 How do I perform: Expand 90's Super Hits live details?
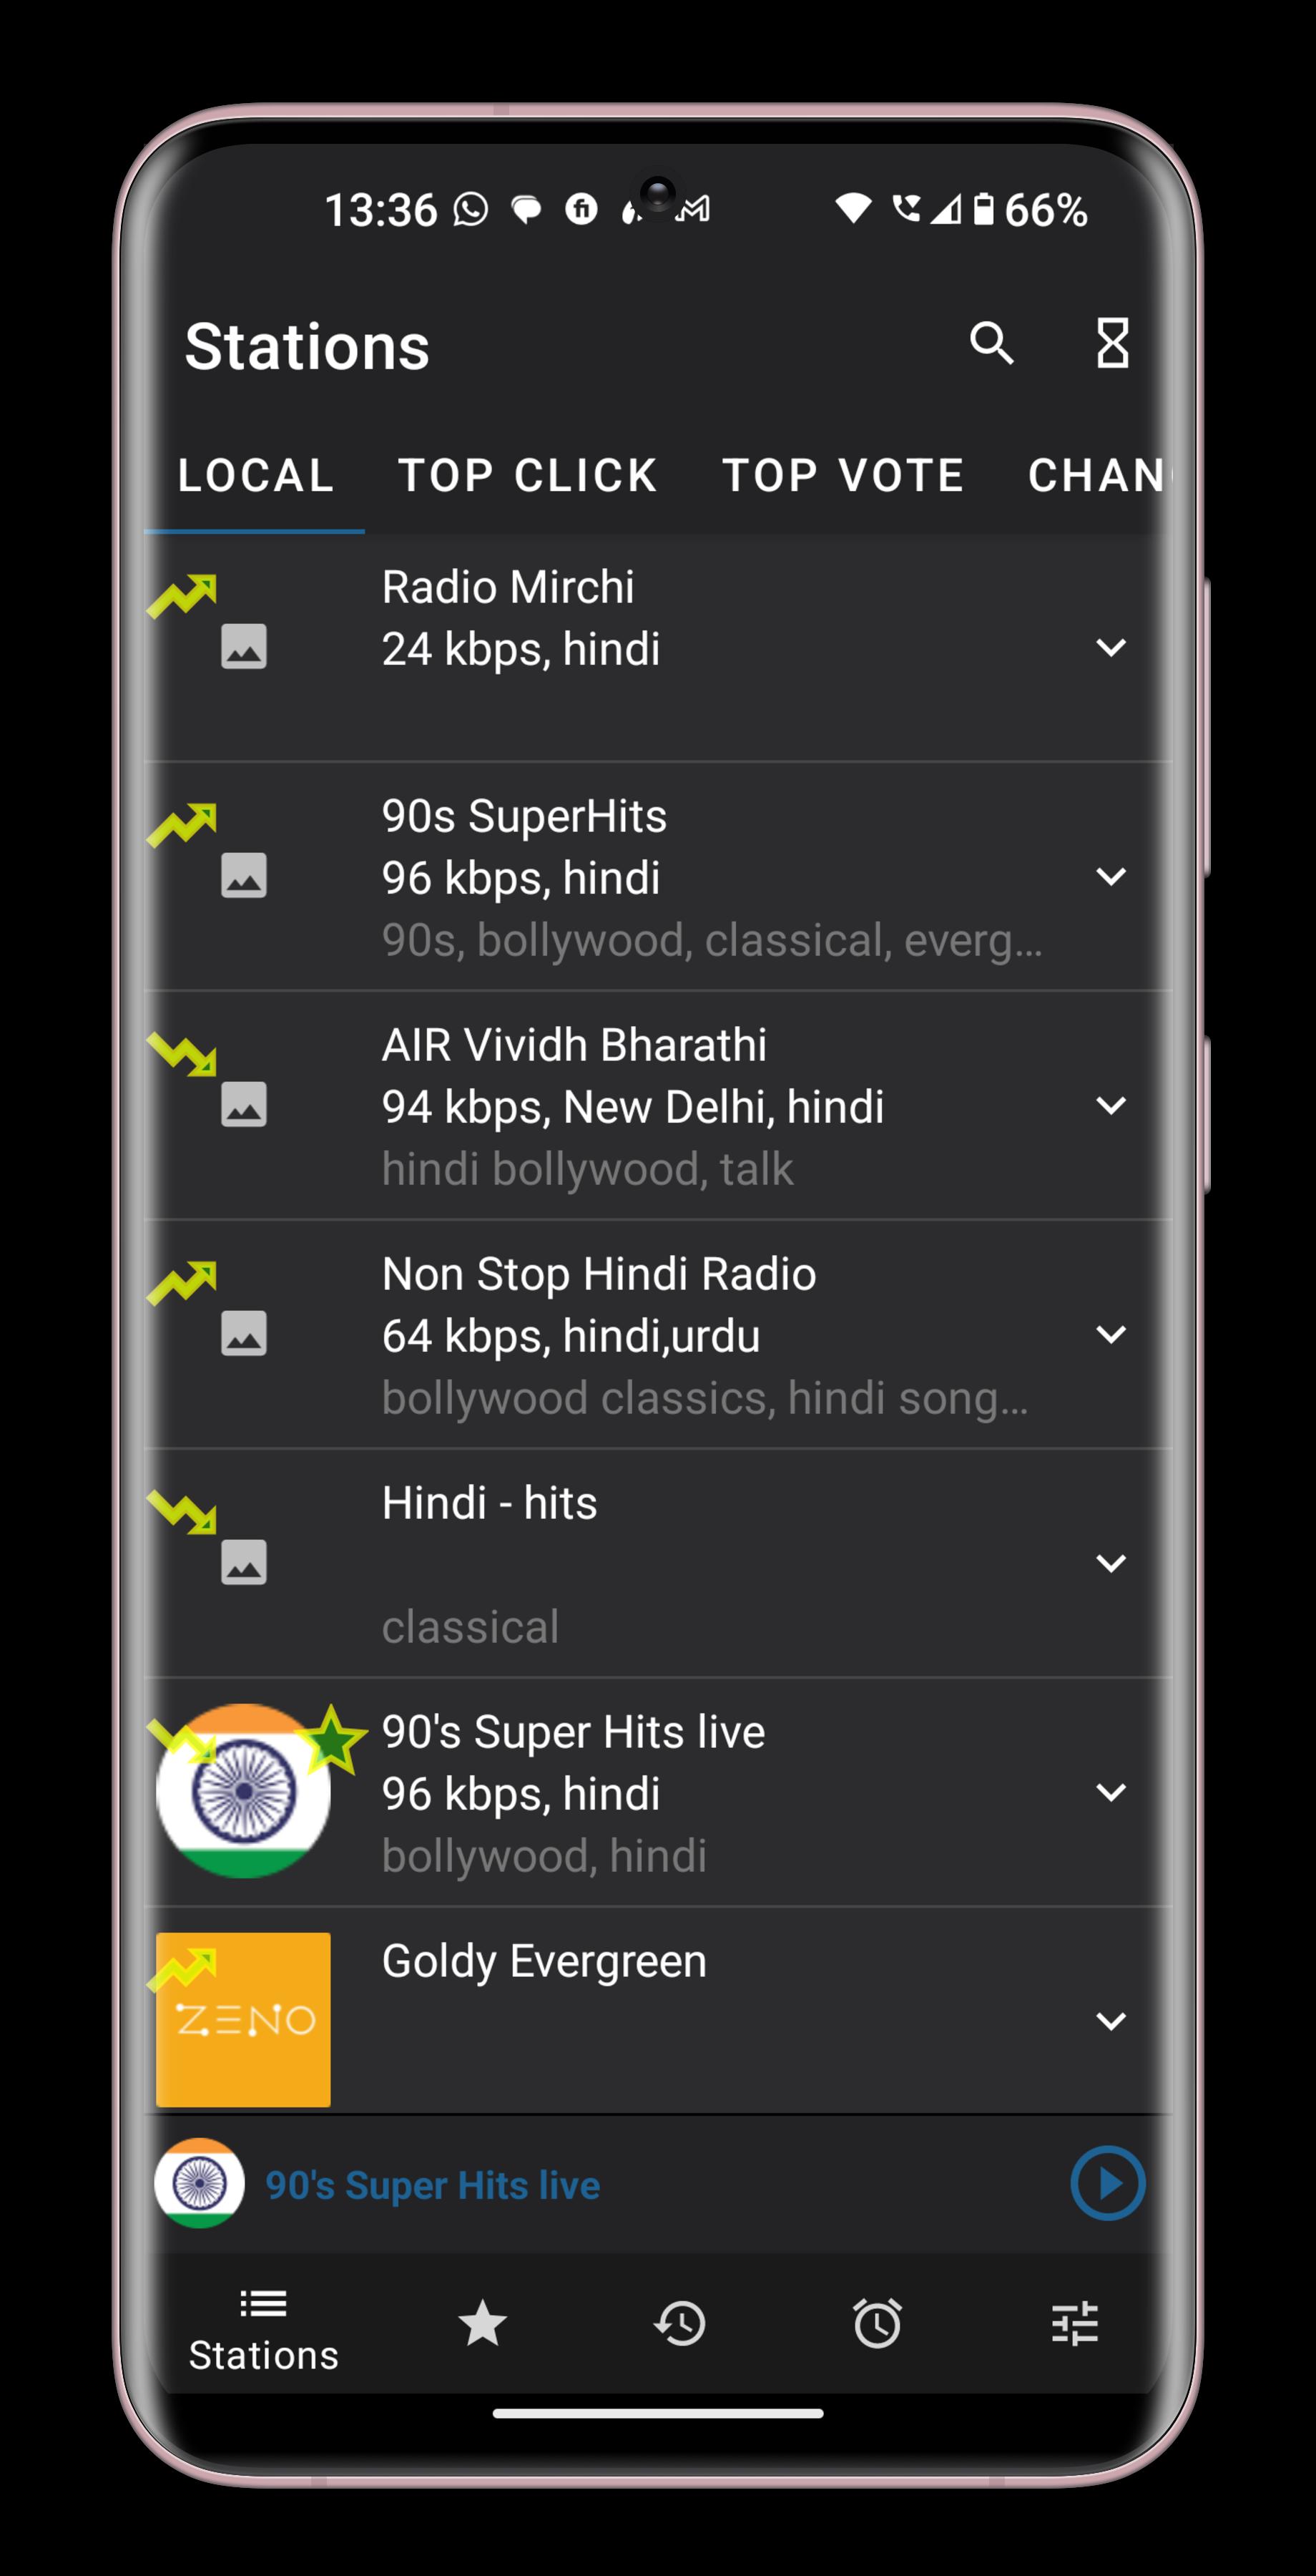[x=1111, y=1793]
